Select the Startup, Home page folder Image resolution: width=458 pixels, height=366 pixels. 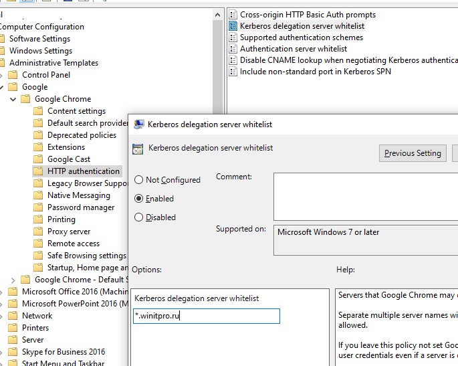(88, 268)
